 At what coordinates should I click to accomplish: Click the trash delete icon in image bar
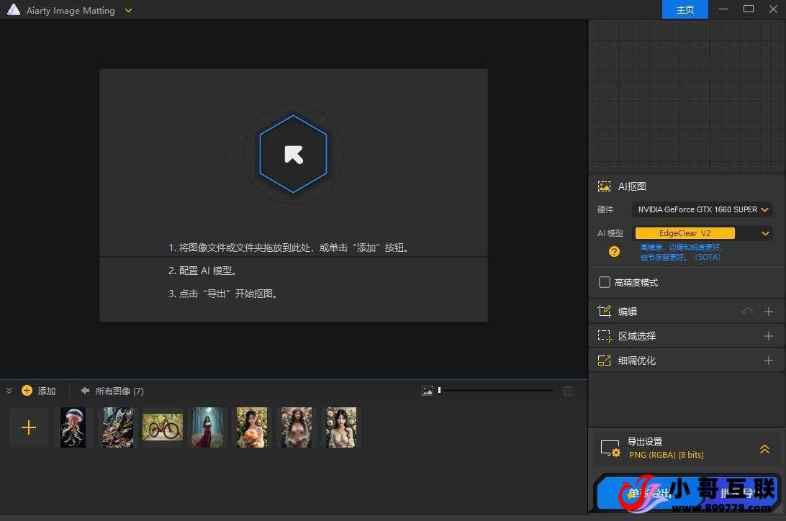click(568, 391)
